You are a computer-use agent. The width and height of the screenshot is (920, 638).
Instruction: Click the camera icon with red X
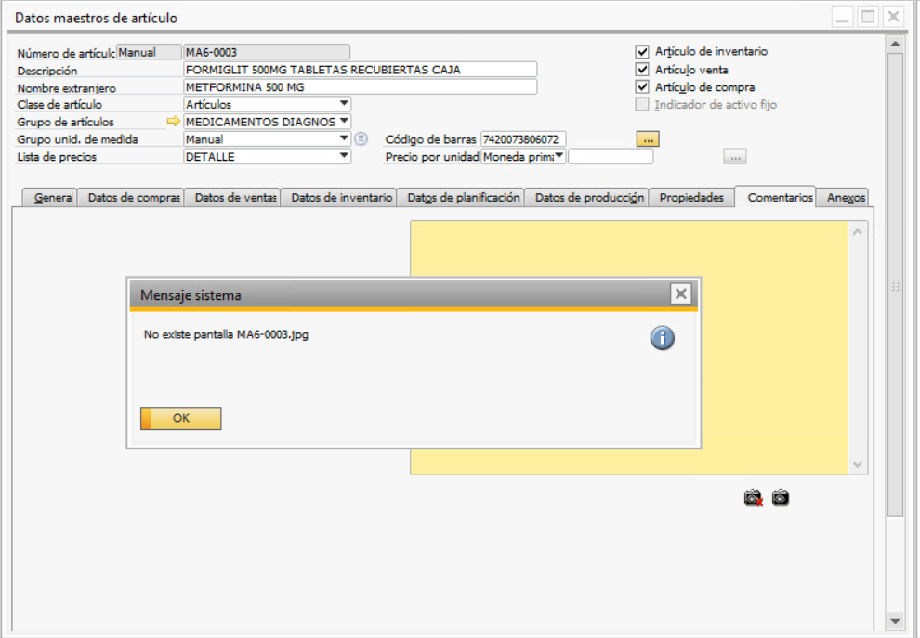click(x=754, y=499)
